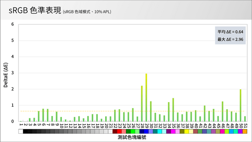The width and height of the screenshot is (252, 142).
Task: Click the purple swatch under patch 34
Action: (169, 131)
